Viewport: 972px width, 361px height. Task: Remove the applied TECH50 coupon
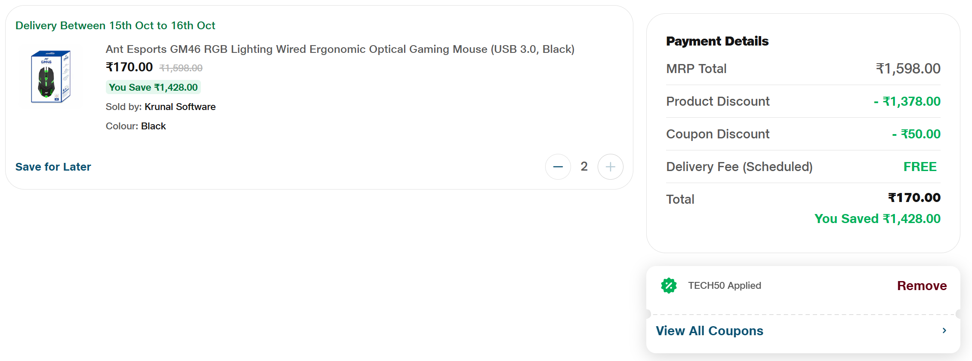922,286
